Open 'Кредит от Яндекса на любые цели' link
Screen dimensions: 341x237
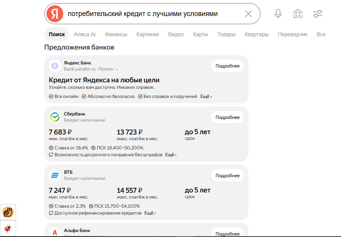coord(104,80)
